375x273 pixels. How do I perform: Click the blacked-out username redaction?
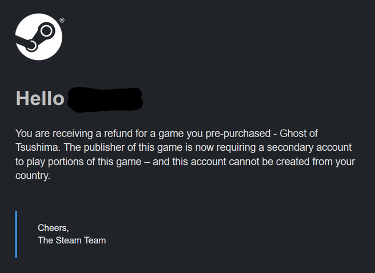coord(105,99)
